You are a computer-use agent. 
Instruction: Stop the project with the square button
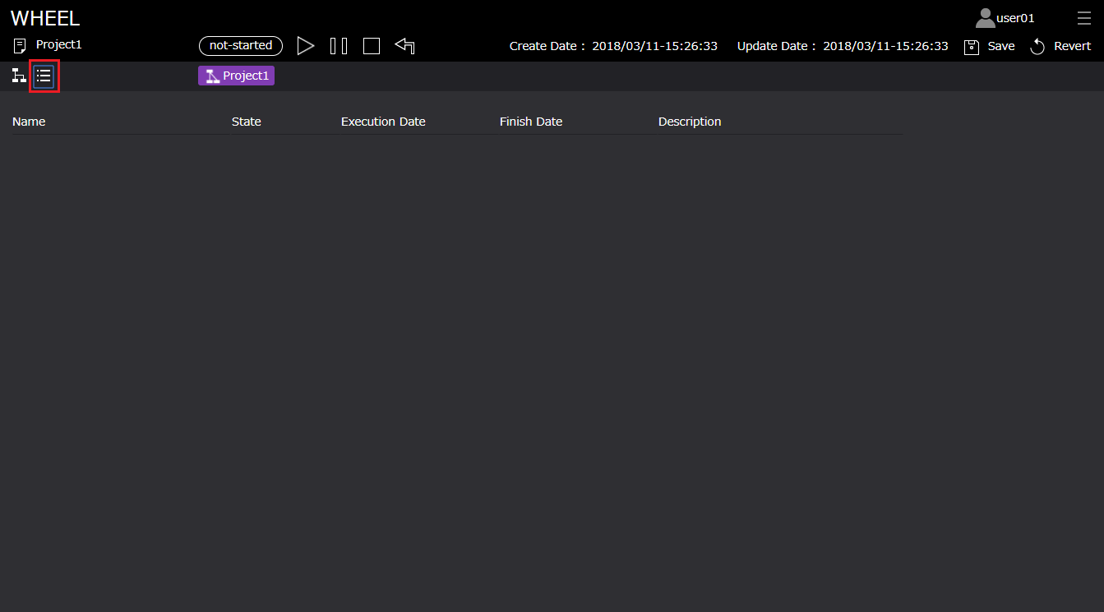pyautogui.click(x=372, y=46)
